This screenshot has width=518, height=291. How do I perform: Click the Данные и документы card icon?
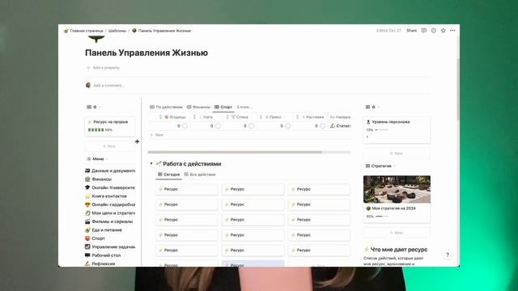(x=87, y=171)
